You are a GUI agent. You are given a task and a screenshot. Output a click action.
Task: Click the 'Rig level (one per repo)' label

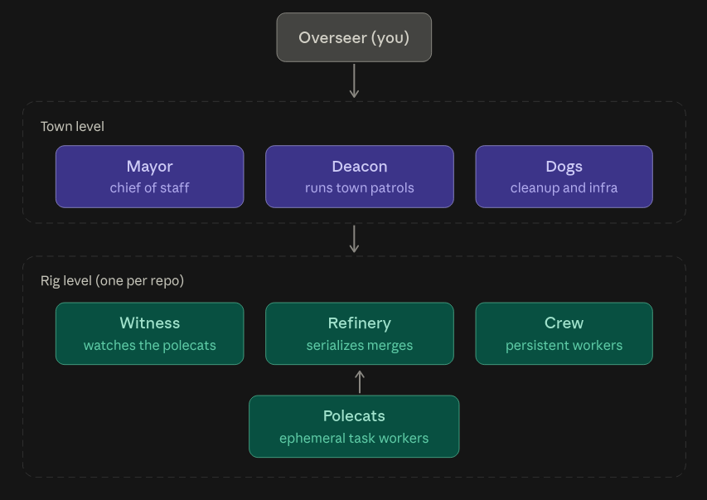112,281
